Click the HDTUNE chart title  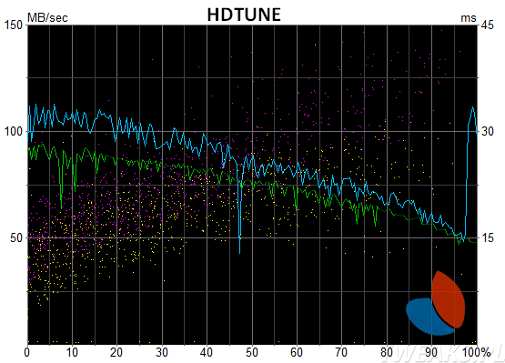(244, 15)
